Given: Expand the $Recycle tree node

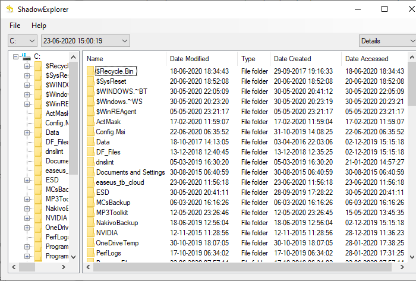Looking at the screenshot, I should pyautogui.click(x=27, y=66).
